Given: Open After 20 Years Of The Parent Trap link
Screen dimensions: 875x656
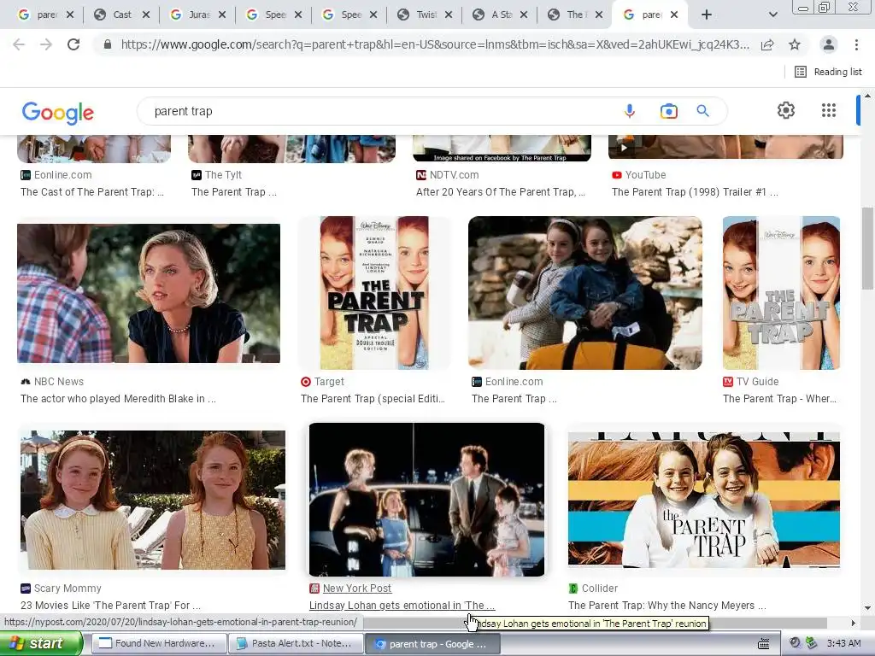Looking at the screenshot, I should (501, 192).
